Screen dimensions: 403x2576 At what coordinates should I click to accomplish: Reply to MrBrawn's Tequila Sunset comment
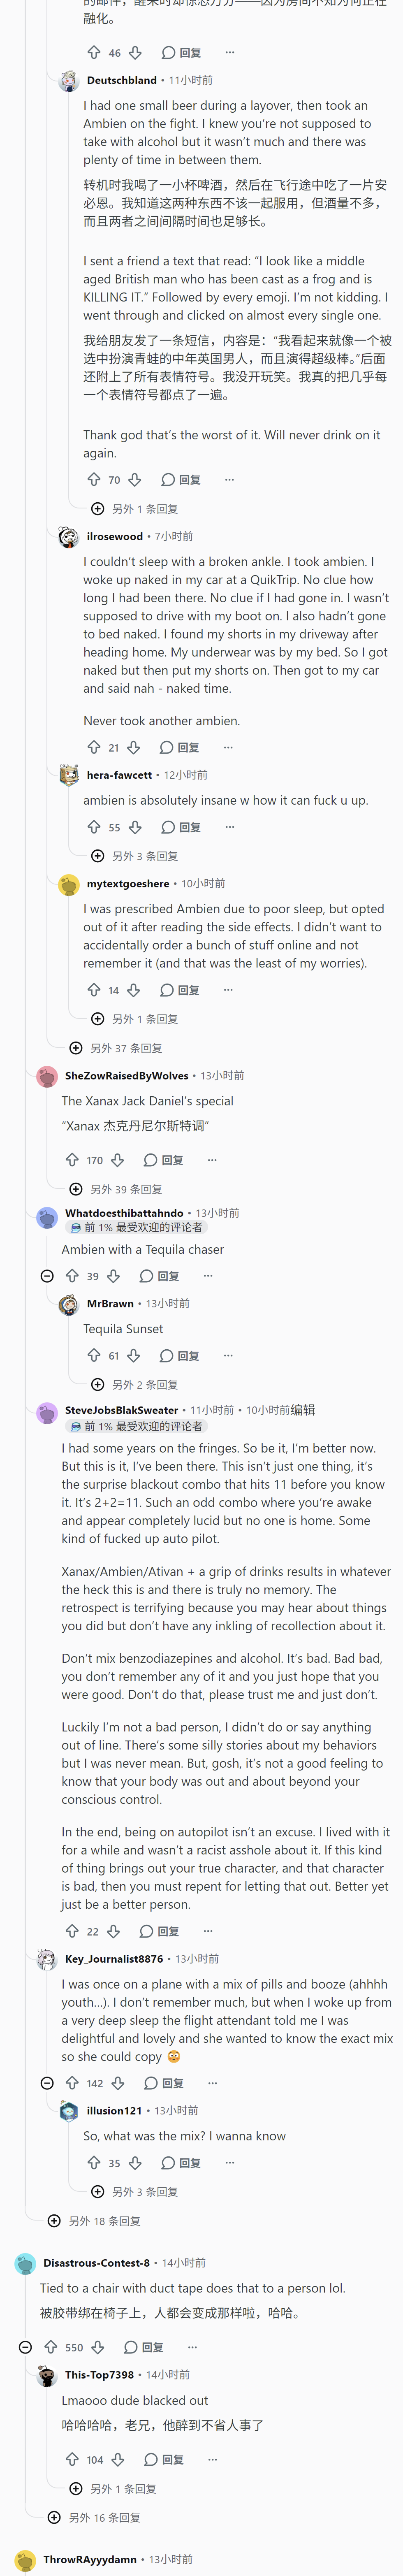180,1356
